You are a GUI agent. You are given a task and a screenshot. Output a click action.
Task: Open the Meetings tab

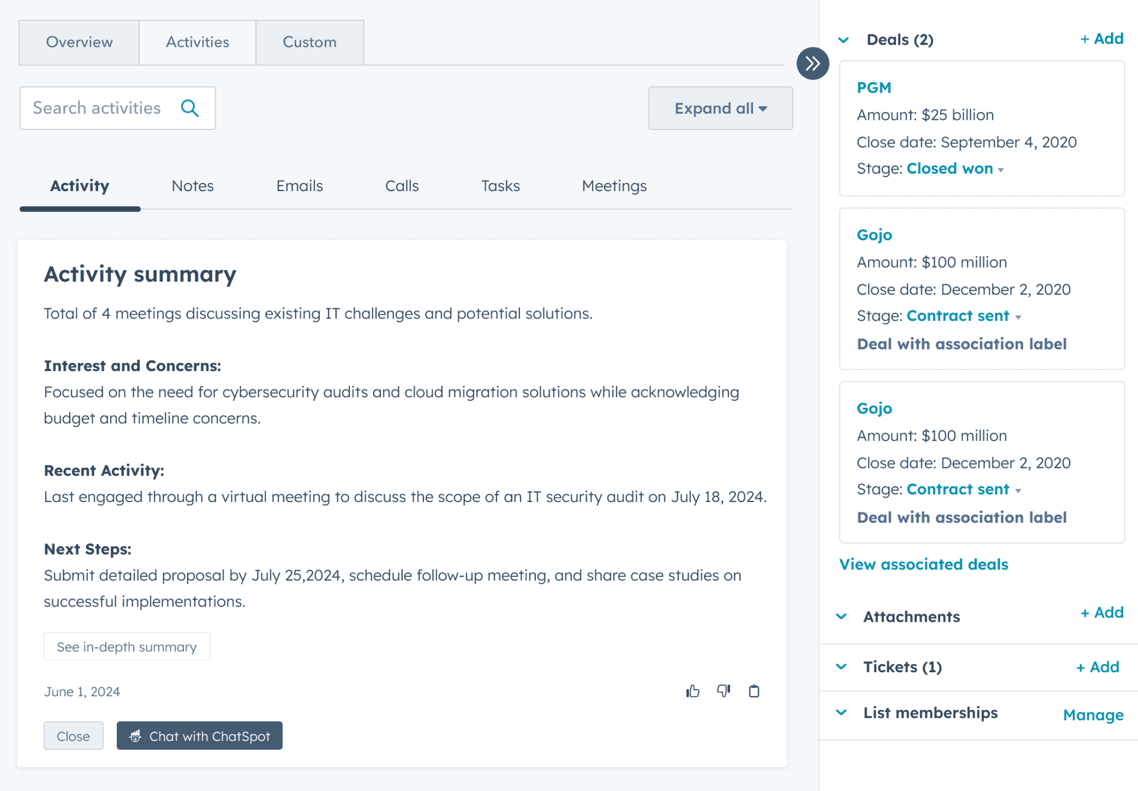click(614, 186)
